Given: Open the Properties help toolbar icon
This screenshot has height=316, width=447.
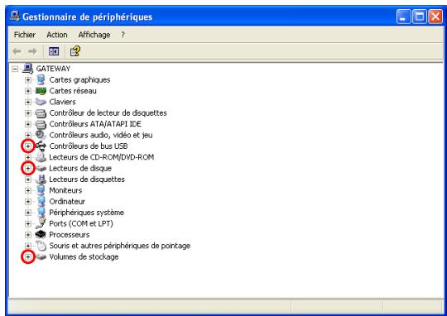Looking at the screenshot, I should click(x=75, y=51).
